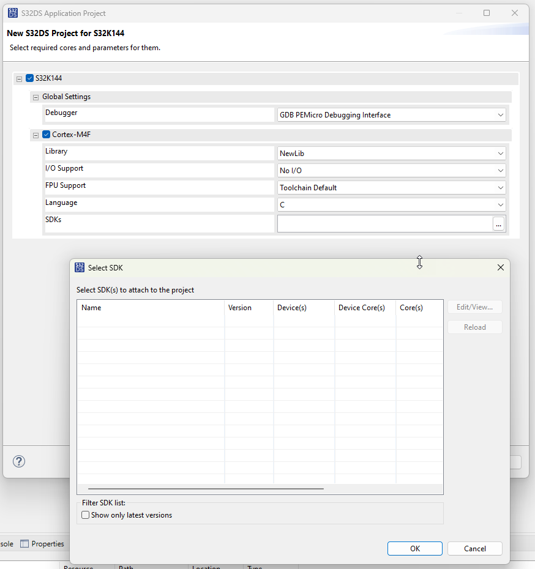Change the I/O Support selection
This screenshot has height=569, width=535.
click(x=501, y=170)
